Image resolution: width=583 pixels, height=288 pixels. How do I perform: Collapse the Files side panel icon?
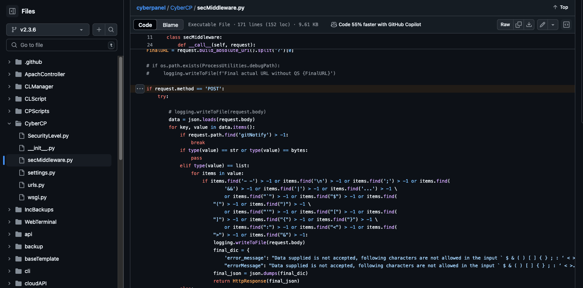point(12,11)
